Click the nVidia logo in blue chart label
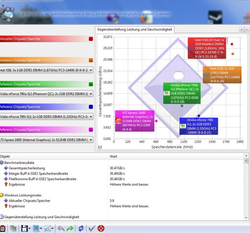 click(x=183, y=126)
